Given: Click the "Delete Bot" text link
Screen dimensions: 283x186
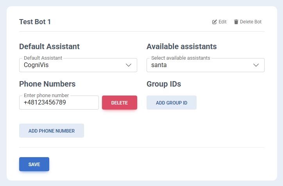Looking at the screenshot, I should (x=251, y=22).
